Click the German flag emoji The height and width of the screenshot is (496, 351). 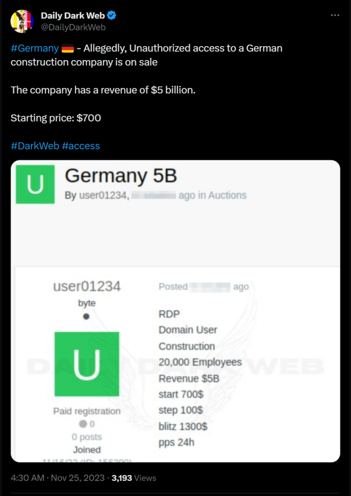coord(67,48)
